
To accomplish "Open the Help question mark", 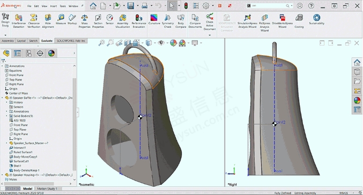I will [x=311, y=6].
